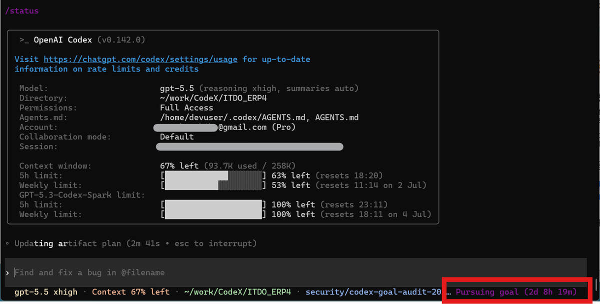The image size is (600, 304).
Task: Click the progress bar that resets 23:11
Action: click(x=213, y=204)
